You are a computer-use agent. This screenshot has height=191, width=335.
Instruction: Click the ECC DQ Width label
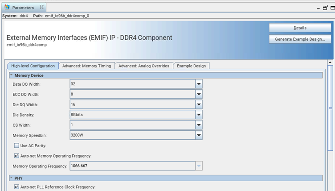(x=26, y=95)
